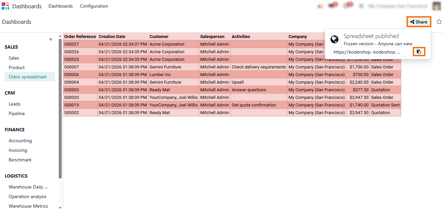Open the Dashboards app home icon
The image size is (443, 209).
[5, 6]
